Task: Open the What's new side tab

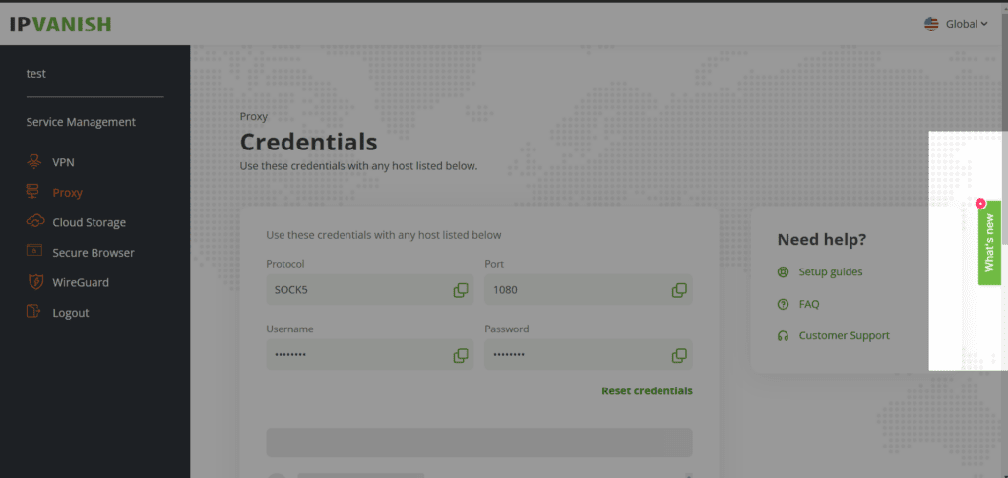Action: click(989, 243)
